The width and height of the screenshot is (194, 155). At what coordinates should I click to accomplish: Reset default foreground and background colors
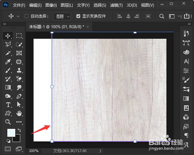coord(9,141)
